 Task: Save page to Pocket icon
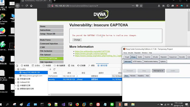click(x=137, y=6)
